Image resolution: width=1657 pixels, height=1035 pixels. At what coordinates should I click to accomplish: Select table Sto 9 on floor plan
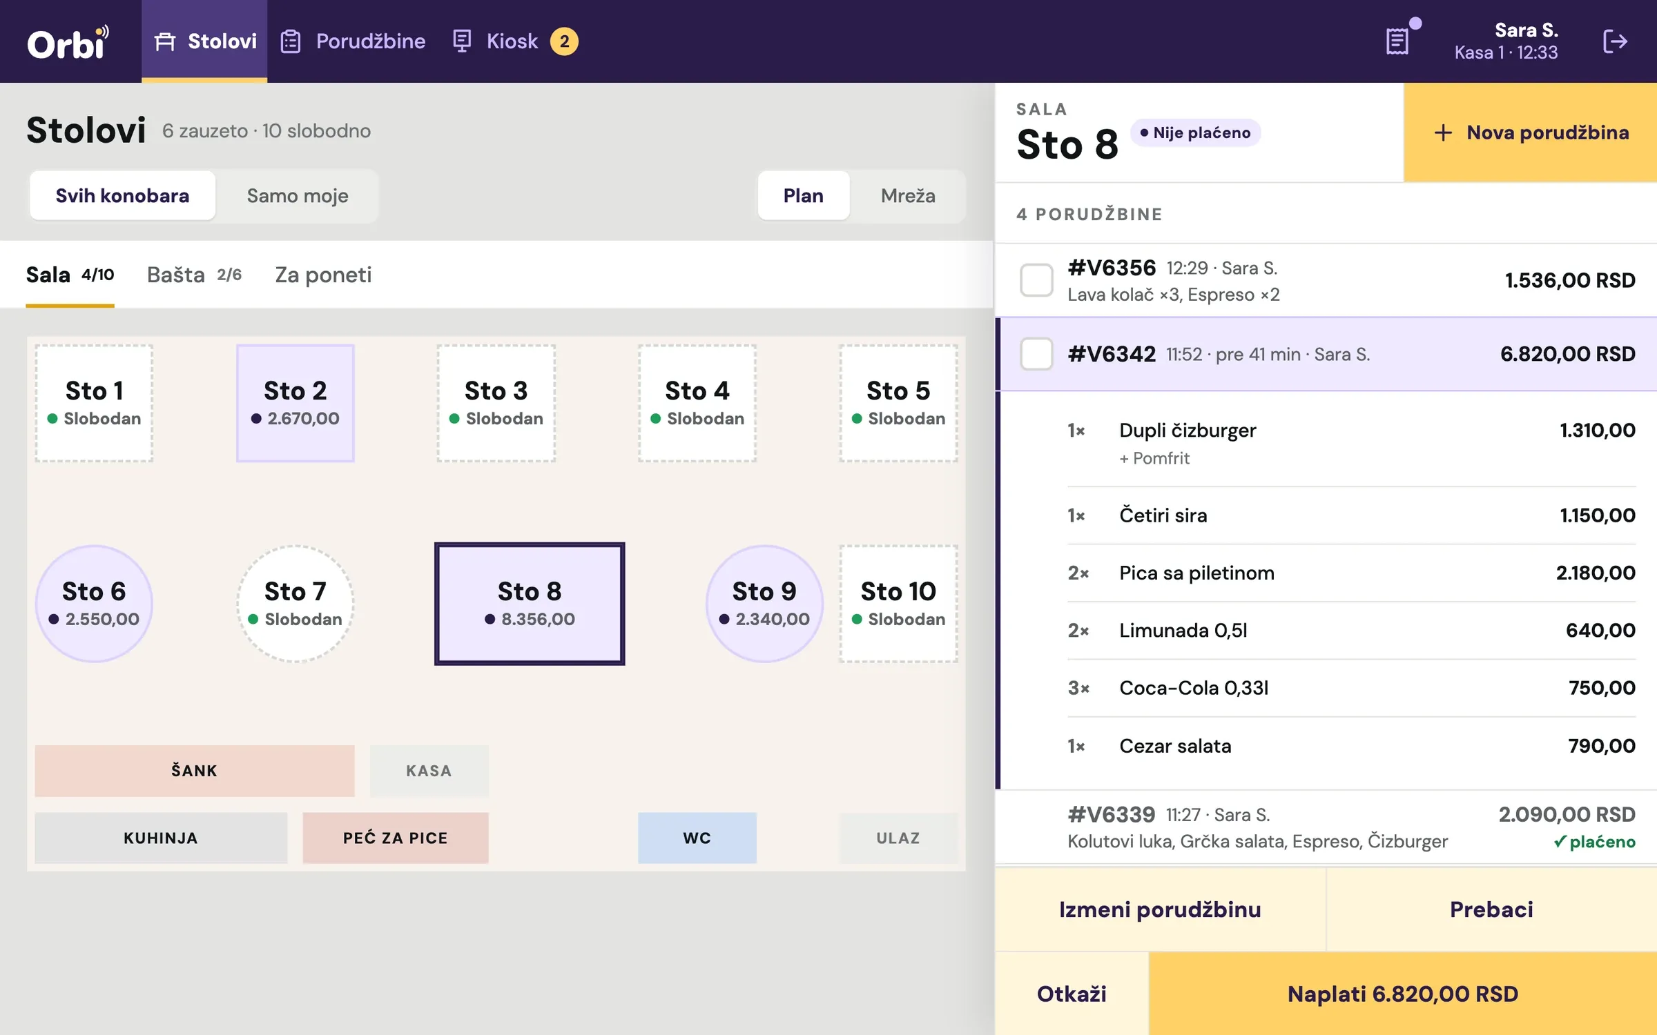coord(764,604)
